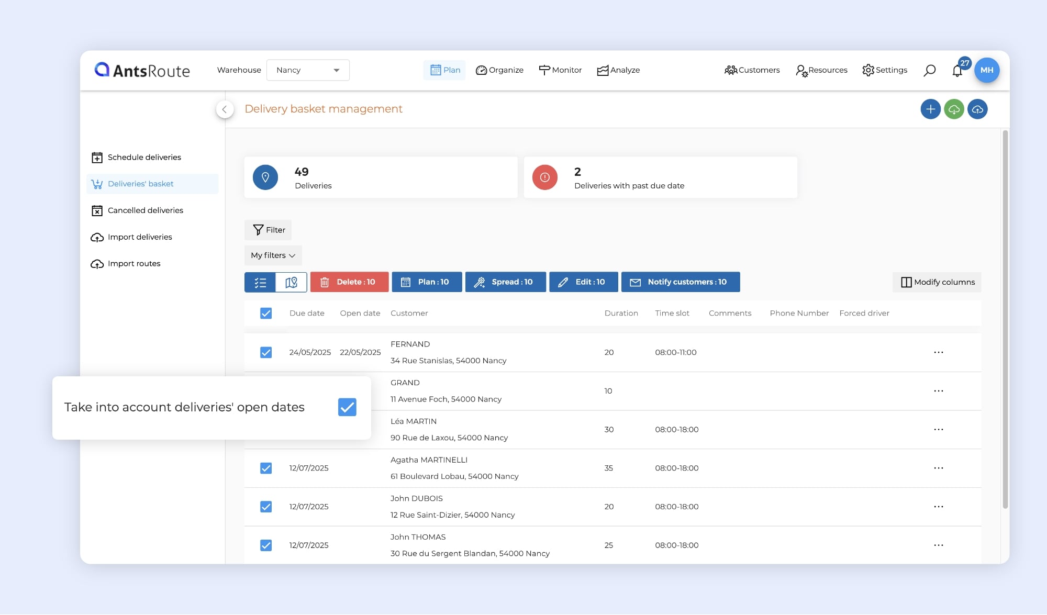Screen dimensions: 1047x615
Task: Uncheck the select-all header checkbox
Action: [x=266, y=313]
